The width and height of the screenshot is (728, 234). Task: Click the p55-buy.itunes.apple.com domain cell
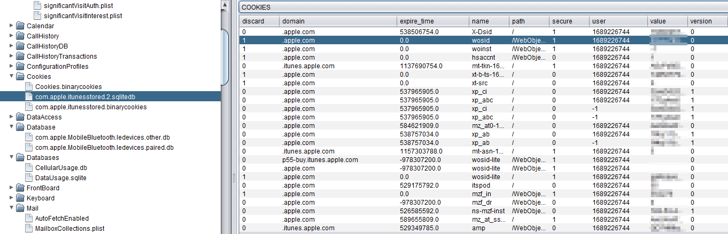pyautogui.click(x=338, y=159)
